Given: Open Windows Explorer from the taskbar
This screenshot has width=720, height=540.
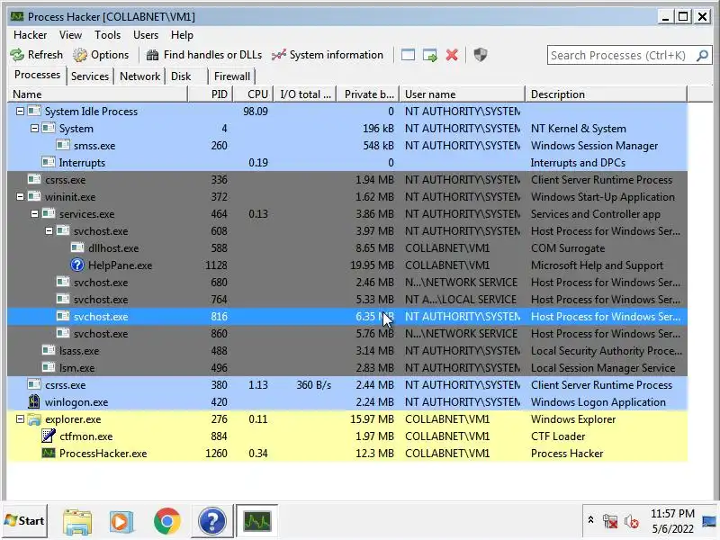Looking at the screenshot, I should [x=77, y=521].
